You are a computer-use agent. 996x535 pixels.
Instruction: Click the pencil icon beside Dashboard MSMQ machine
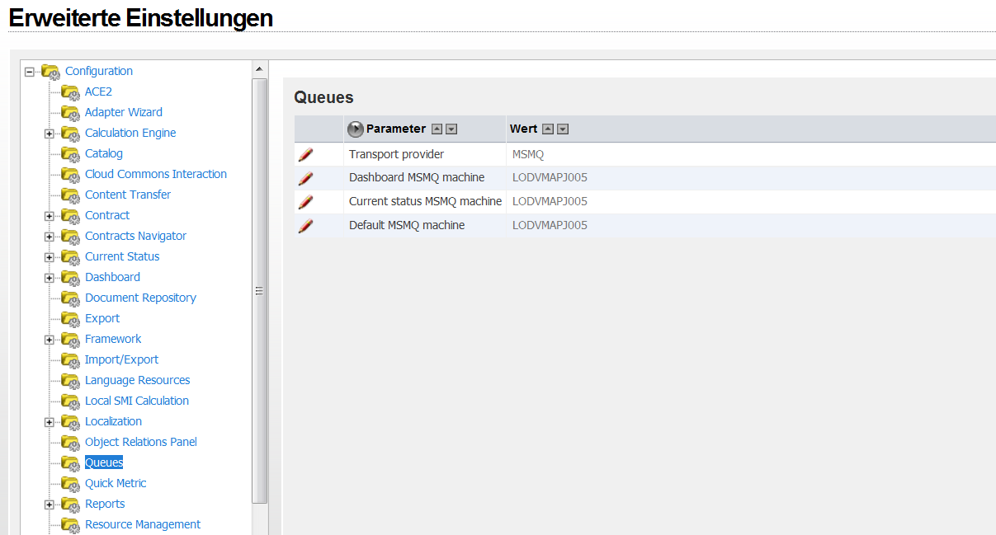pos(305,178)
